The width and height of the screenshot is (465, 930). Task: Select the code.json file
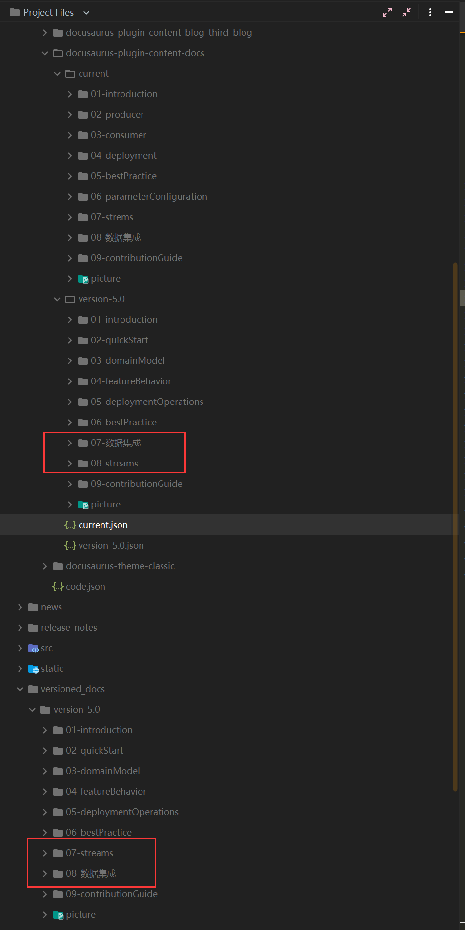point(85,587)
